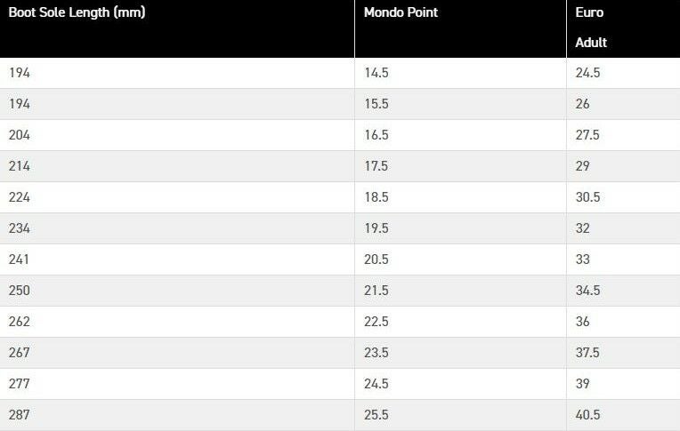Click boot sole length 262

[20, 322]
